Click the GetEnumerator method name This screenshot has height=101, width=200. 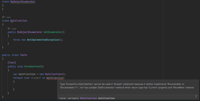53,32
